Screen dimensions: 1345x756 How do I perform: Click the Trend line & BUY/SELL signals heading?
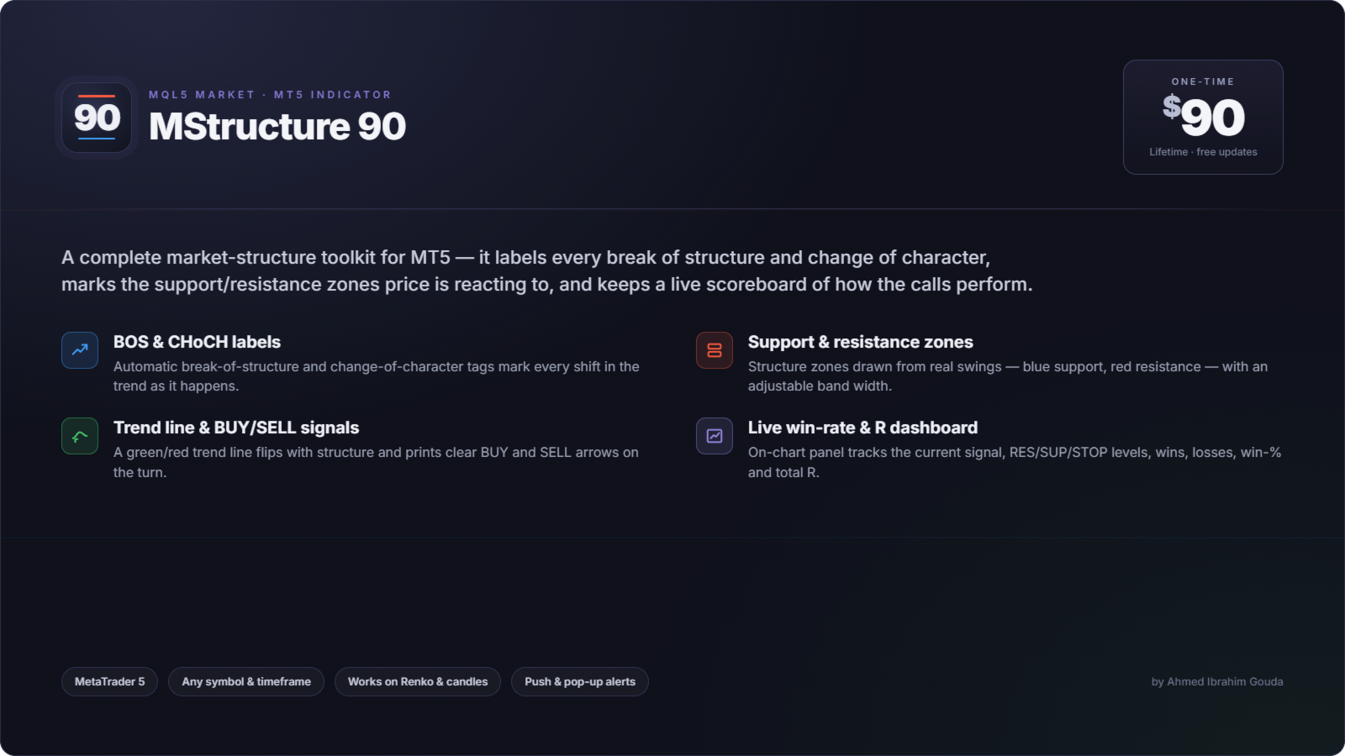(236, 428)
